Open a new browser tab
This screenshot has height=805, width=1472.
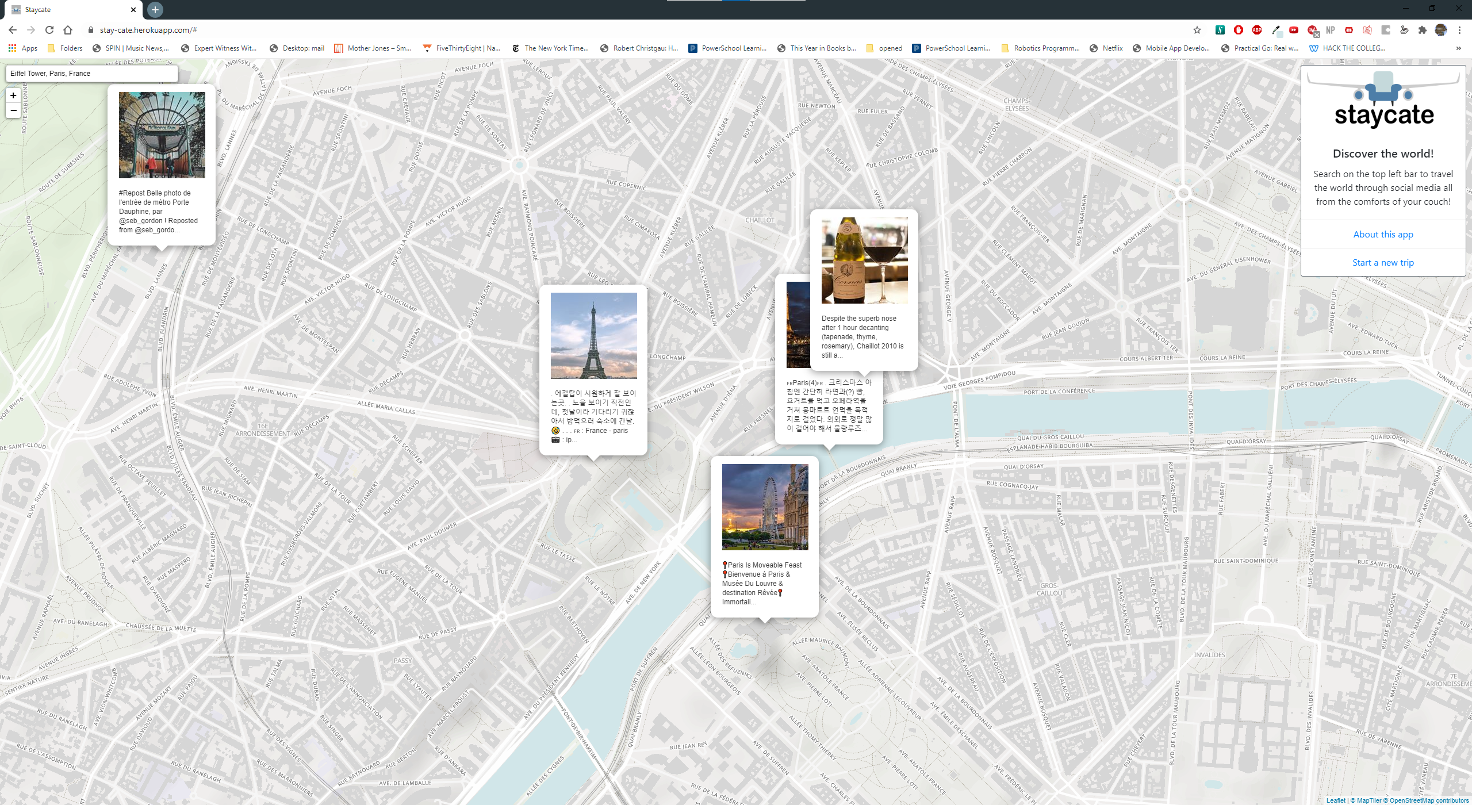(x=155, y=10)
